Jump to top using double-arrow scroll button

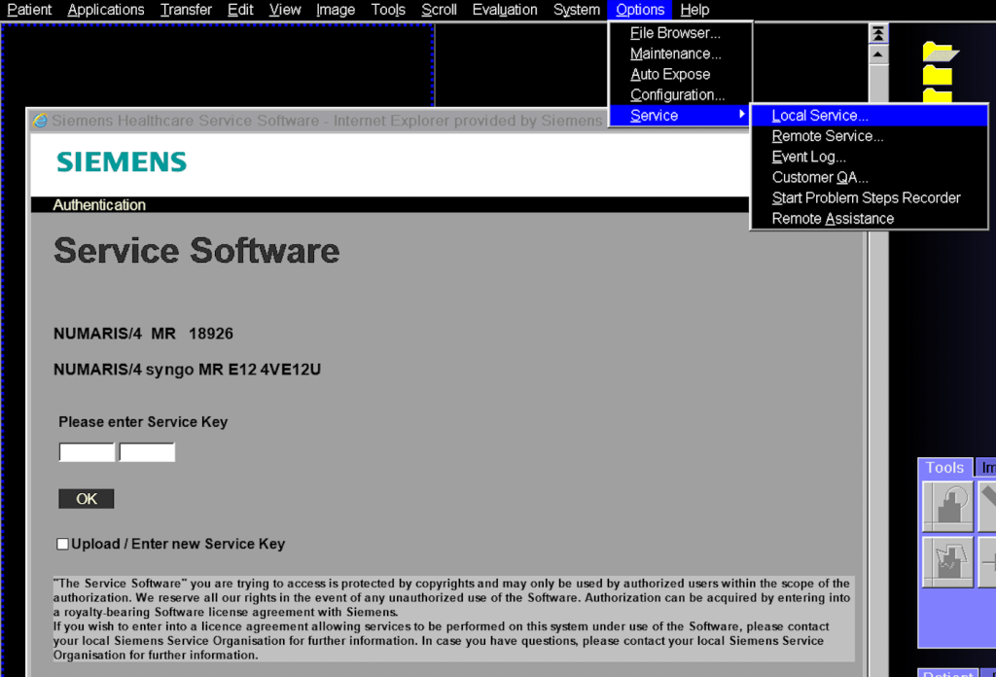pos(878,33)
